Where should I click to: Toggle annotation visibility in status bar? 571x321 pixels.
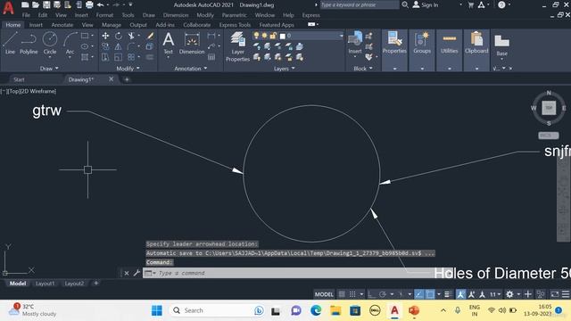[x=460, y=294]
